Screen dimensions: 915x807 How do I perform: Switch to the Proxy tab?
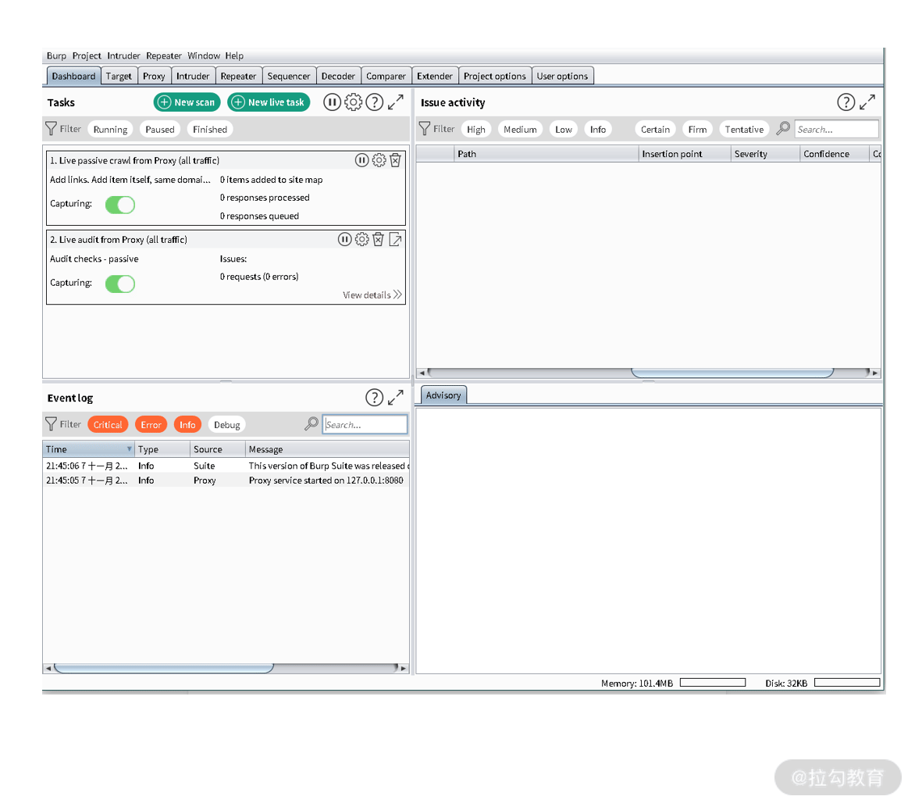point(154,76)
